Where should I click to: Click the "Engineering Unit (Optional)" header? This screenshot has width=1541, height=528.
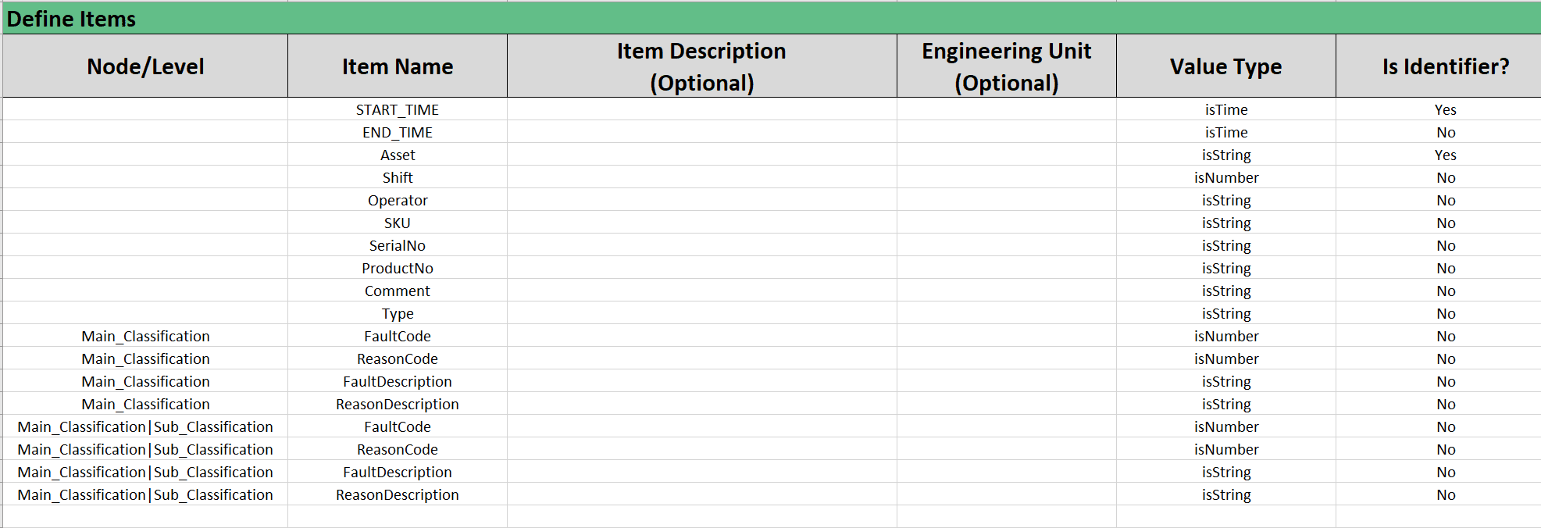pyautogui.click(x=1006, y=66)
